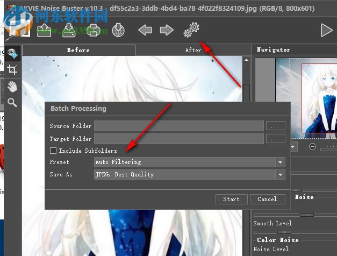The width and height of the screenshot is (337, 256).
Task: Print the image via the printer icon
Action: [x=94, y=30]
